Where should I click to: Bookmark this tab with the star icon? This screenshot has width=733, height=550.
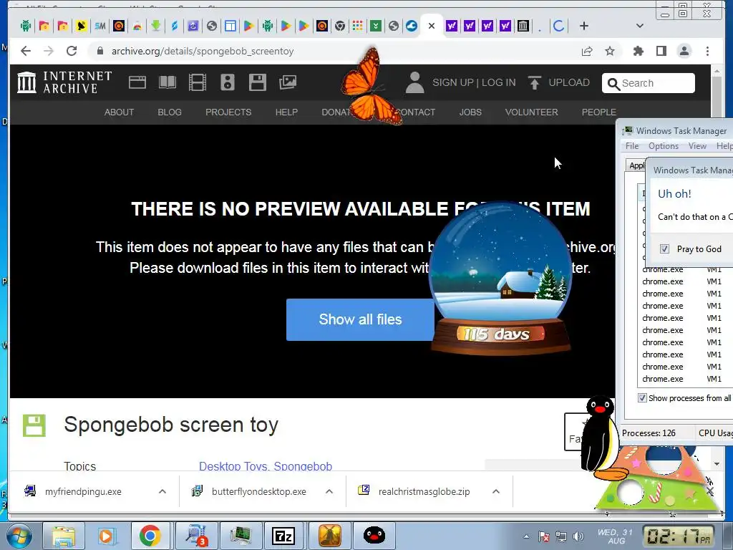[x=610, y=51]
